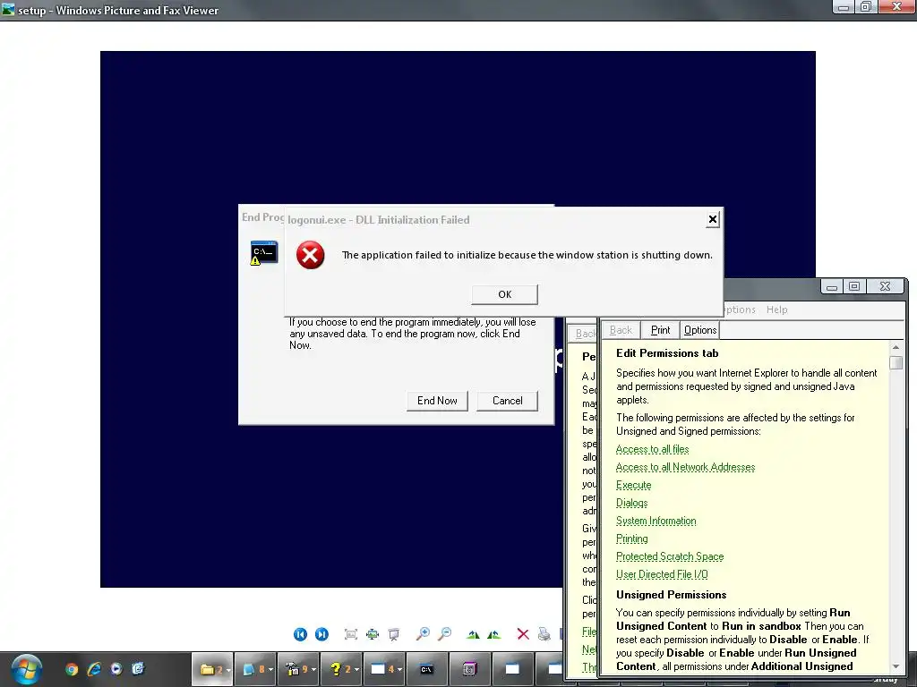Viewport: 917px width, 687px height.
Task: Go to the previous image in viewer
Action: (300, 634)
